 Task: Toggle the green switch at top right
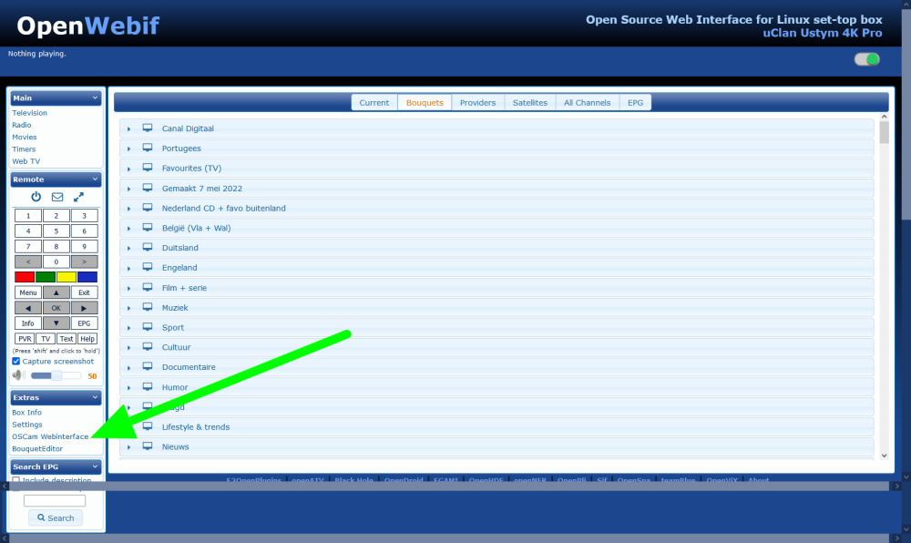[866, 59]
